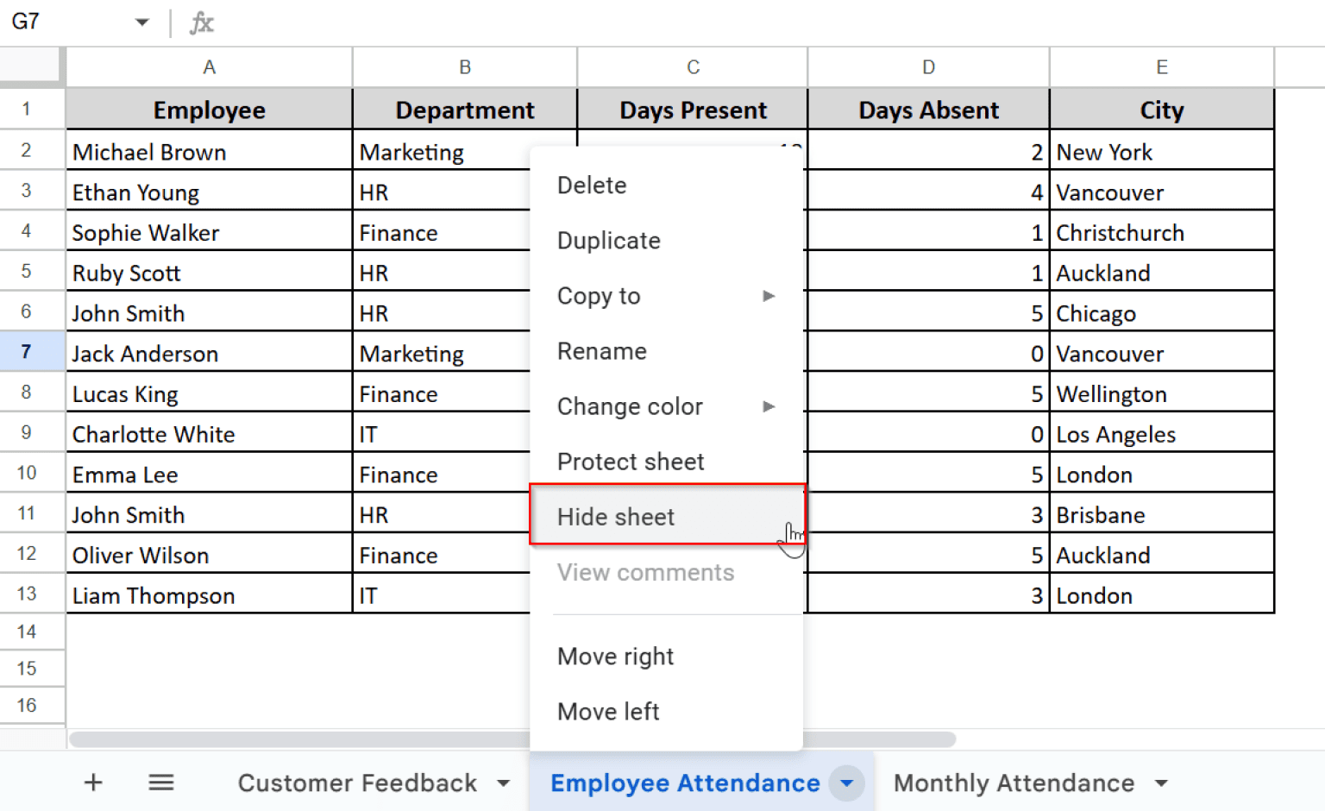Image resolution: width=1325 pixels, height=811 pixels.
Task: Open the Employee Attendance tab dropdown arrow
Action: [x=847, y=783]
